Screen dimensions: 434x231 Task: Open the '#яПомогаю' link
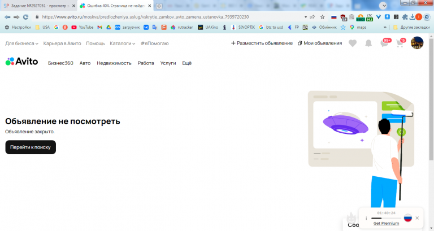(154, 43)
